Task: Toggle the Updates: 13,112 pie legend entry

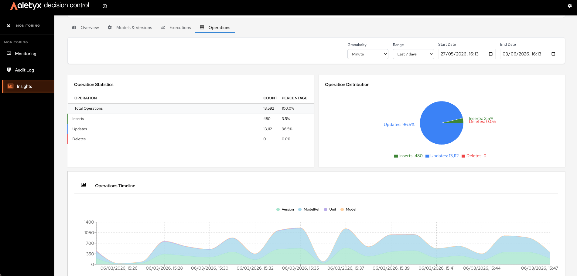Action: click(442, 156)
